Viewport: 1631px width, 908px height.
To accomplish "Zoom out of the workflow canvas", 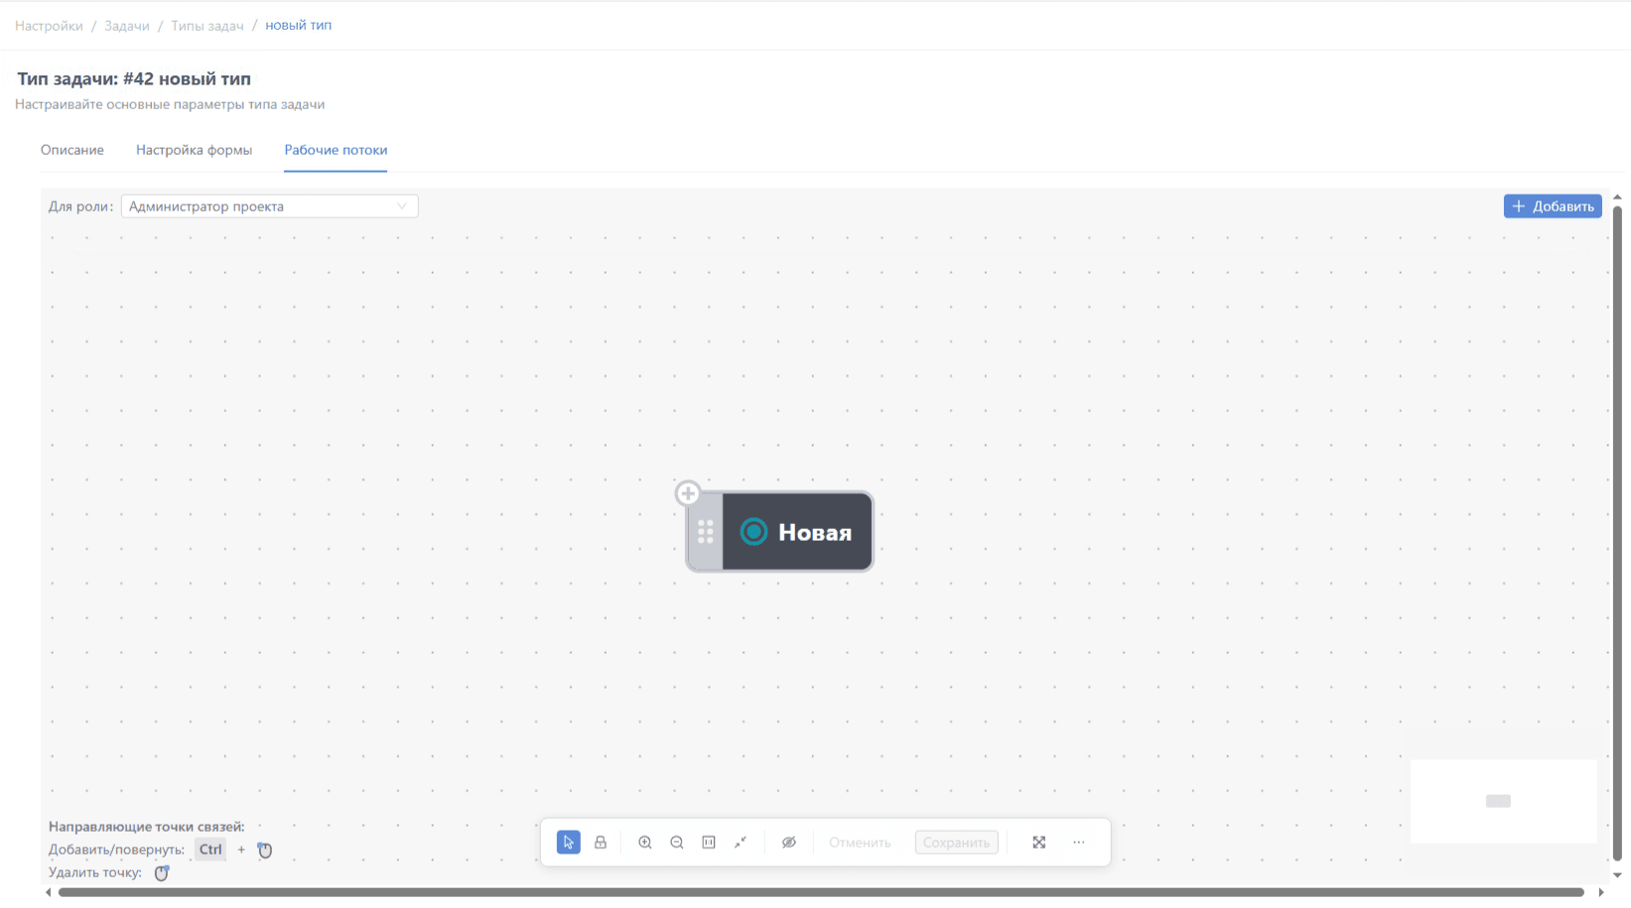I will (x=677, y=843).
